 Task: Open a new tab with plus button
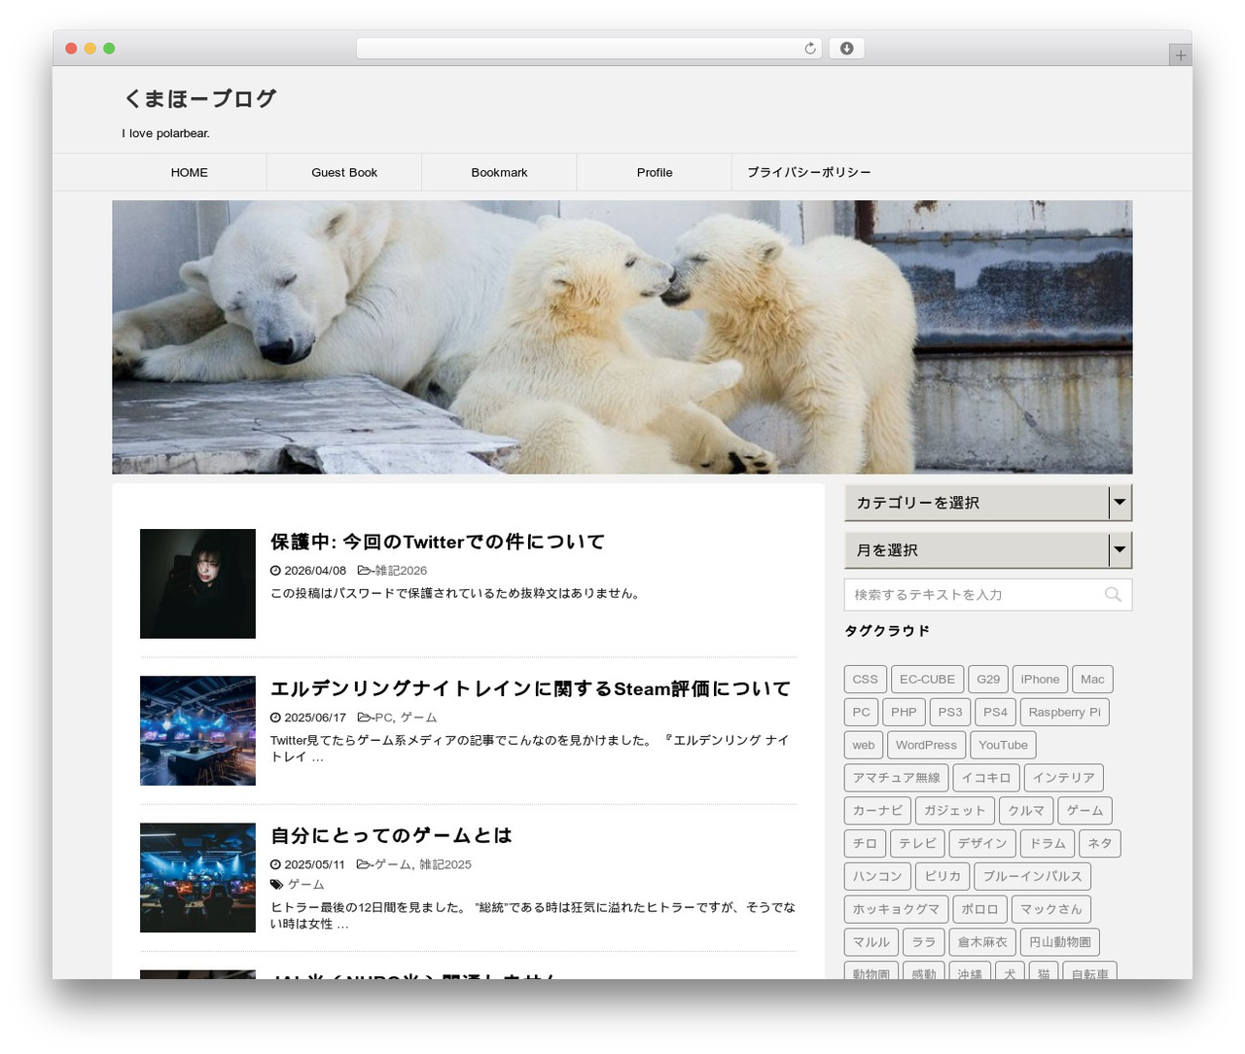1180,55
